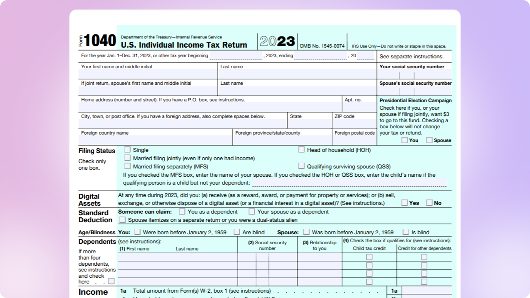The height and width of the screenshot is (298, 530).
Task: Check Married filing jointly box
Action: tap(128, 158)
